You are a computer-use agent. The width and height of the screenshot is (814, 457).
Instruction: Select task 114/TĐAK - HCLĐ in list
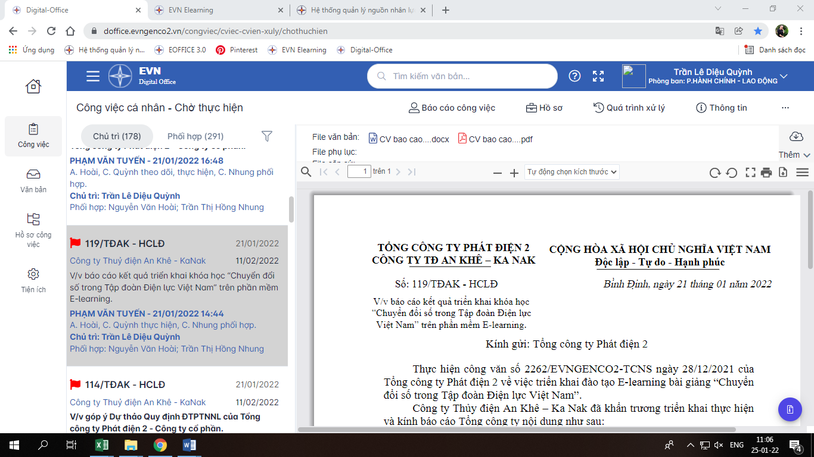(x=125, y=384)
